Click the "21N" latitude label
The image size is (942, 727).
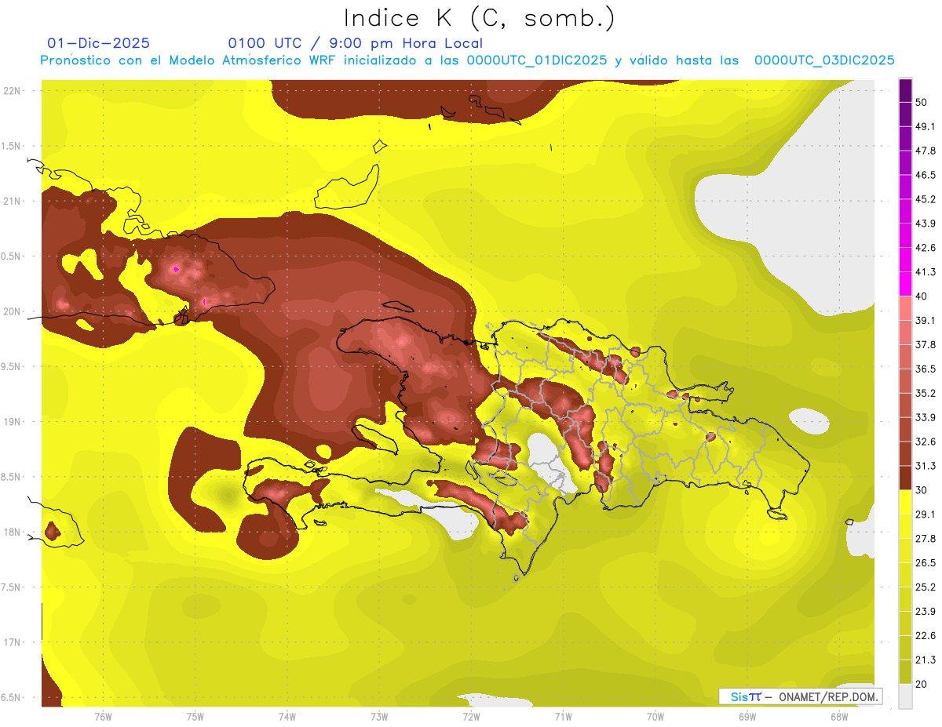tap(12, 202)
